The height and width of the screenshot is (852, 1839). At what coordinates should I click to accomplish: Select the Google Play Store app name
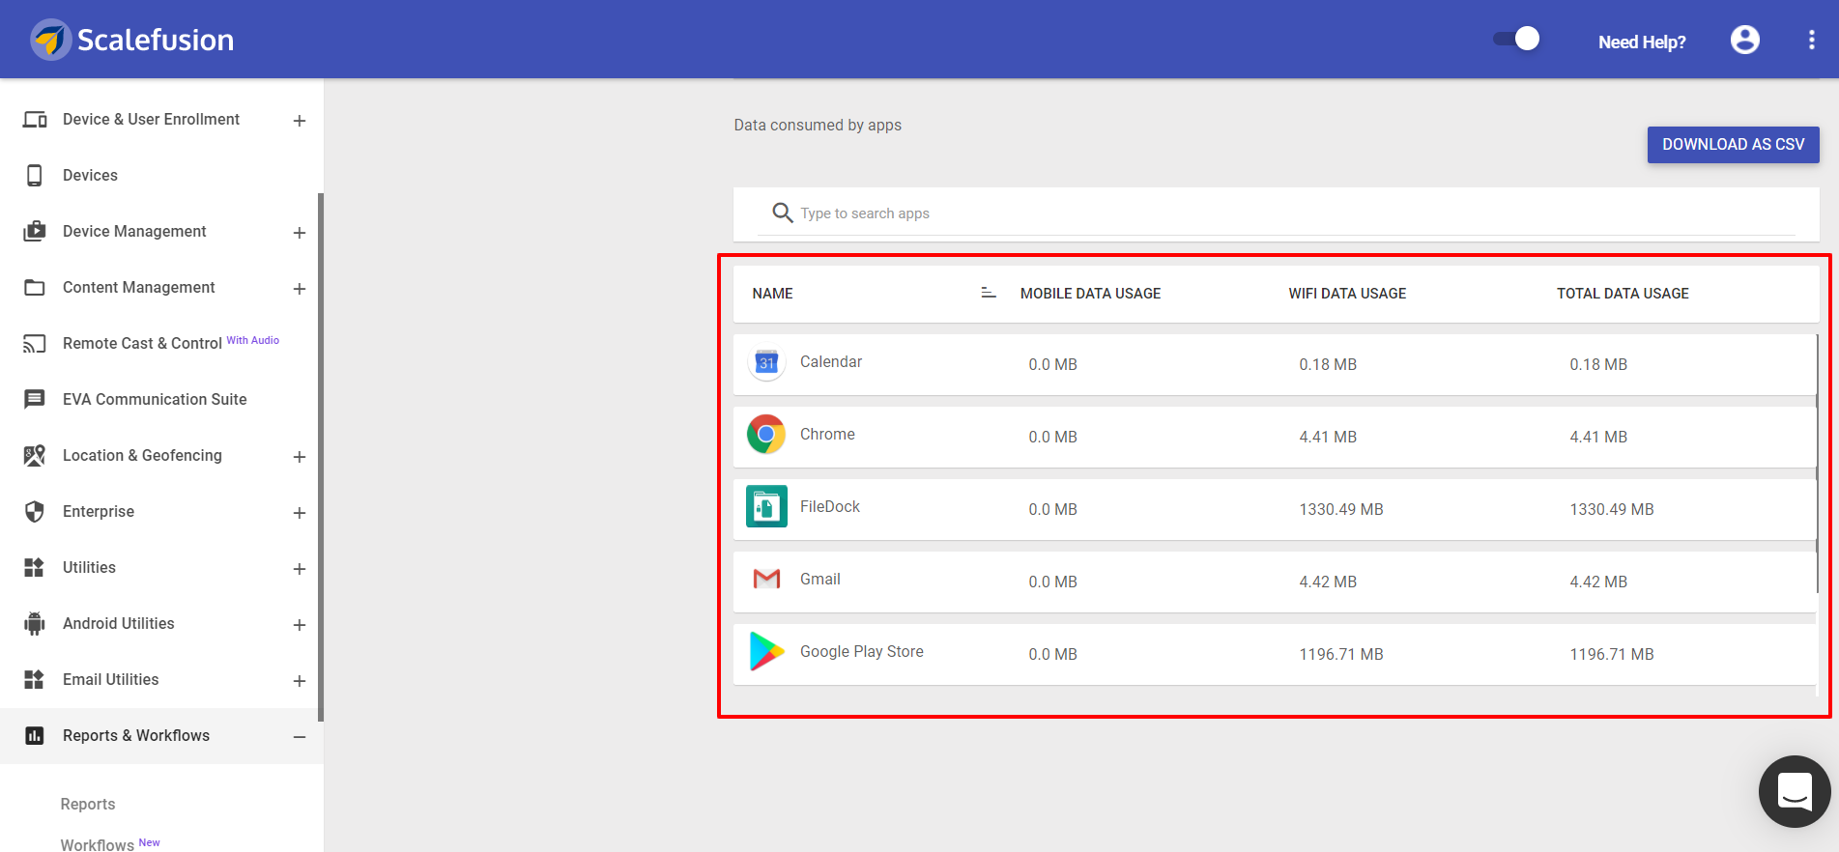pyautogui.click(x=862, y=651)
